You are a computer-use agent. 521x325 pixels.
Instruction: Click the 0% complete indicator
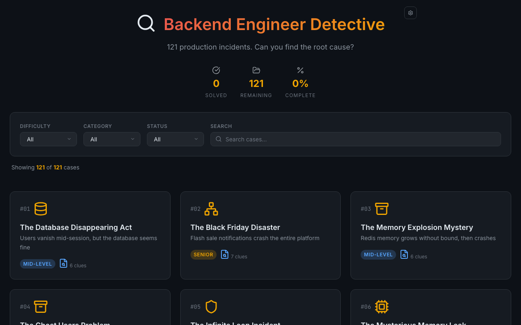coord(300,83)
